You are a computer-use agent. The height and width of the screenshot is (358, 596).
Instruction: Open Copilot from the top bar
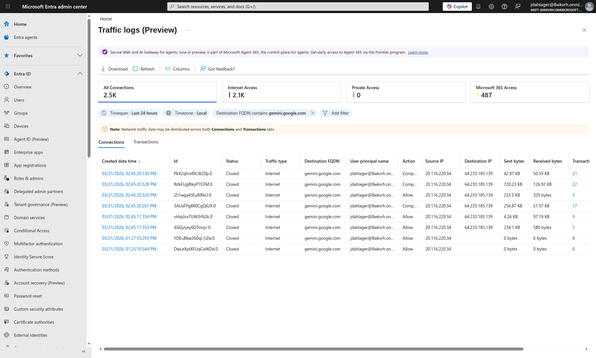point(457,7)
